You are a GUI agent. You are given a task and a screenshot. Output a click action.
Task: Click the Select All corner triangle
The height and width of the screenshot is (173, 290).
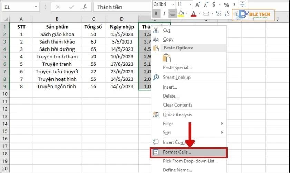(6, 19)
